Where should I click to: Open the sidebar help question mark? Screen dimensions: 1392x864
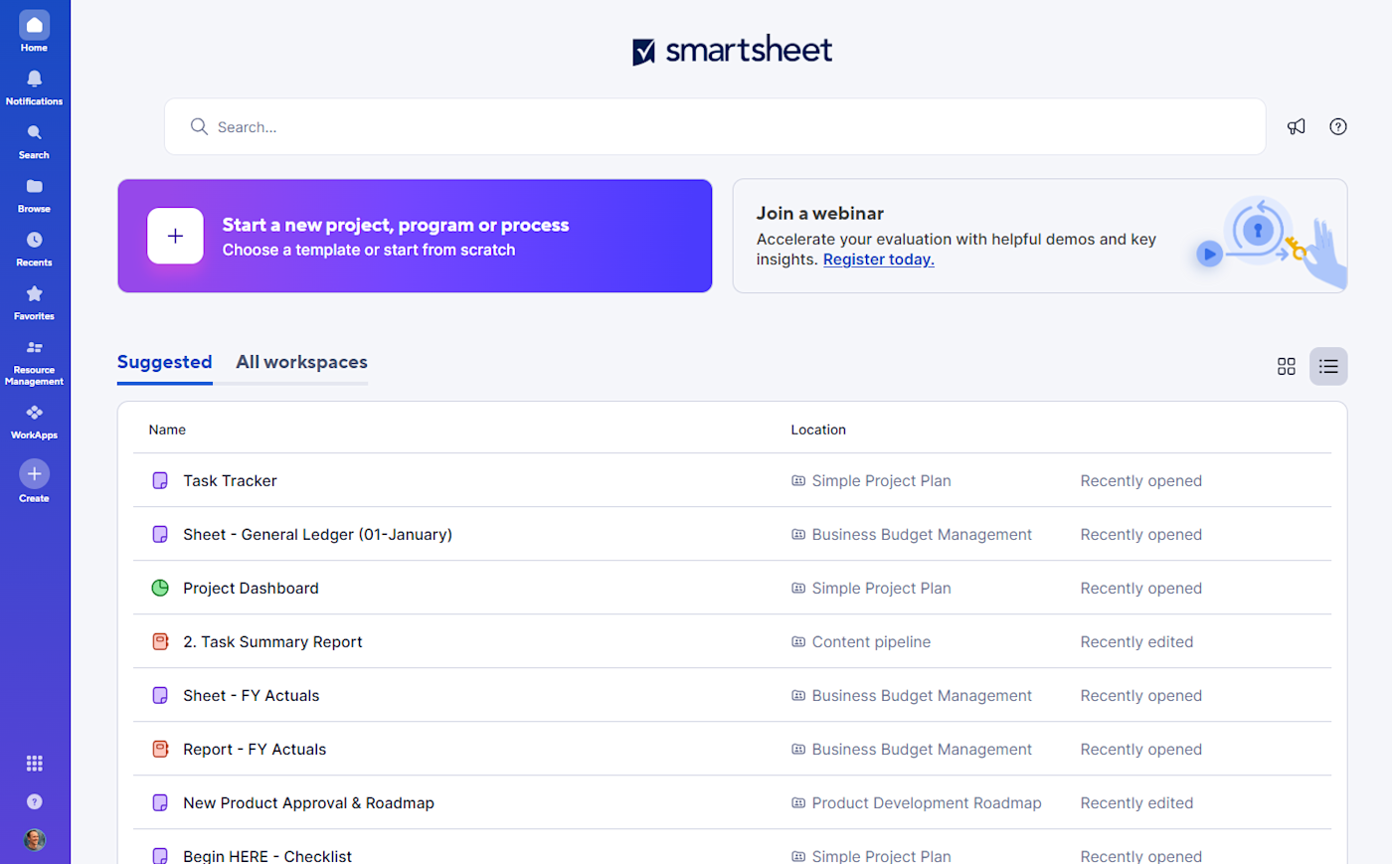point(34,801)
